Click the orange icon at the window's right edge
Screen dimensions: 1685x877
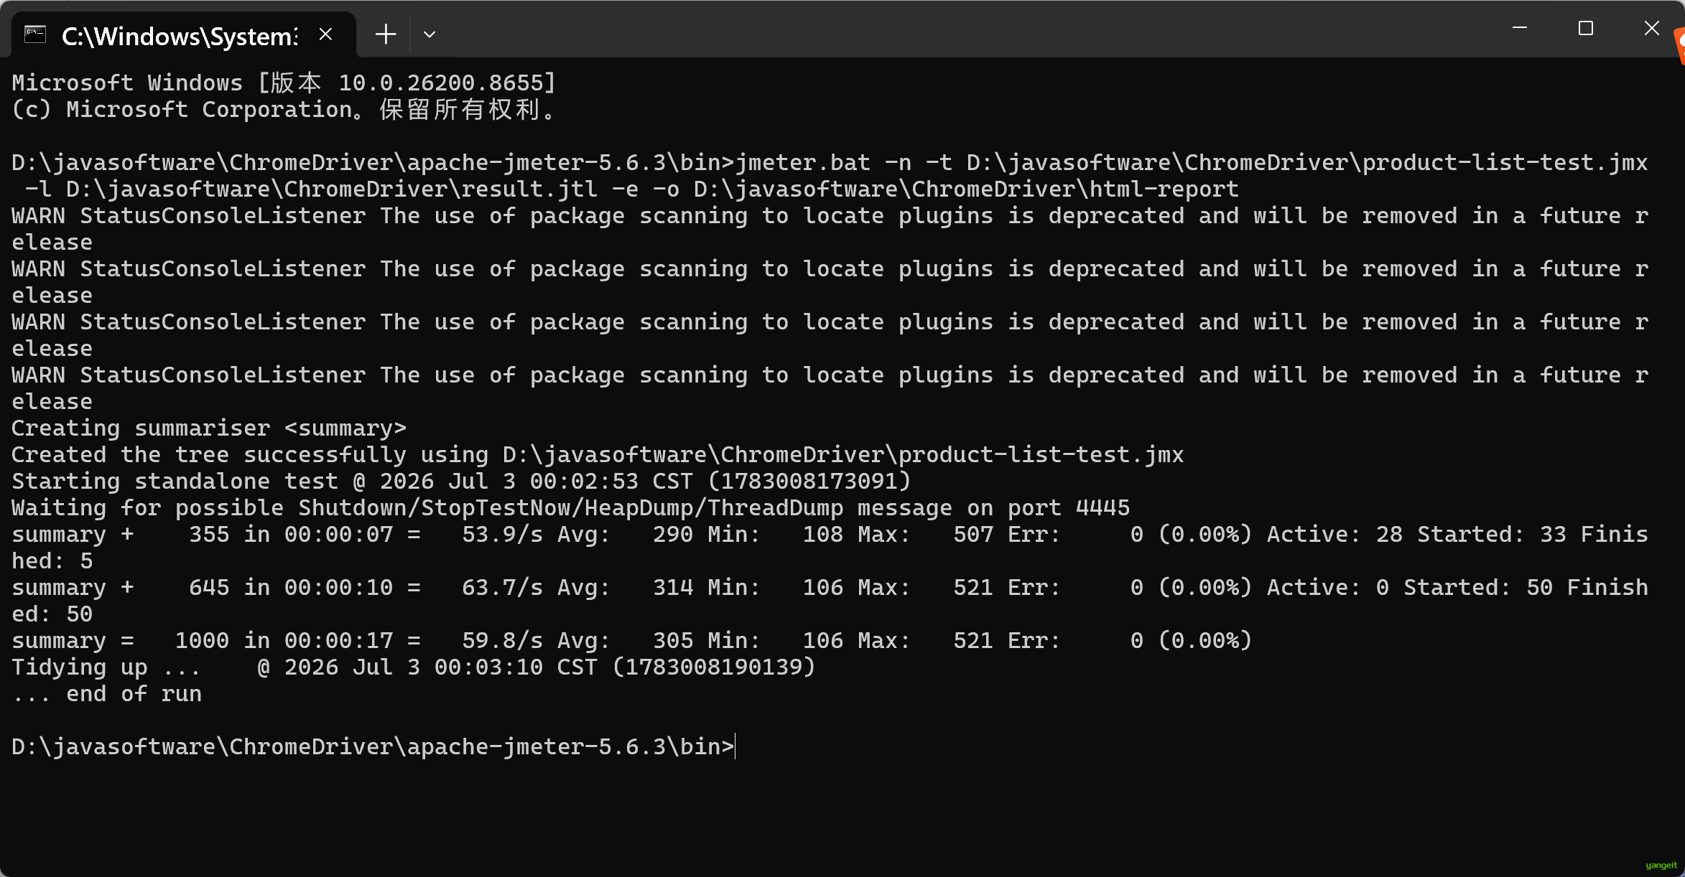(1679, 46)
